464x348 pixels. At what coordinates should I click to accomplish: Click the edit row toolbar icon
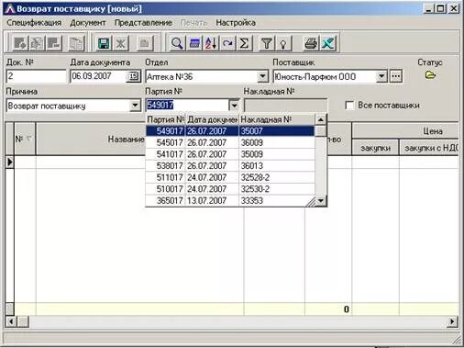37,43
